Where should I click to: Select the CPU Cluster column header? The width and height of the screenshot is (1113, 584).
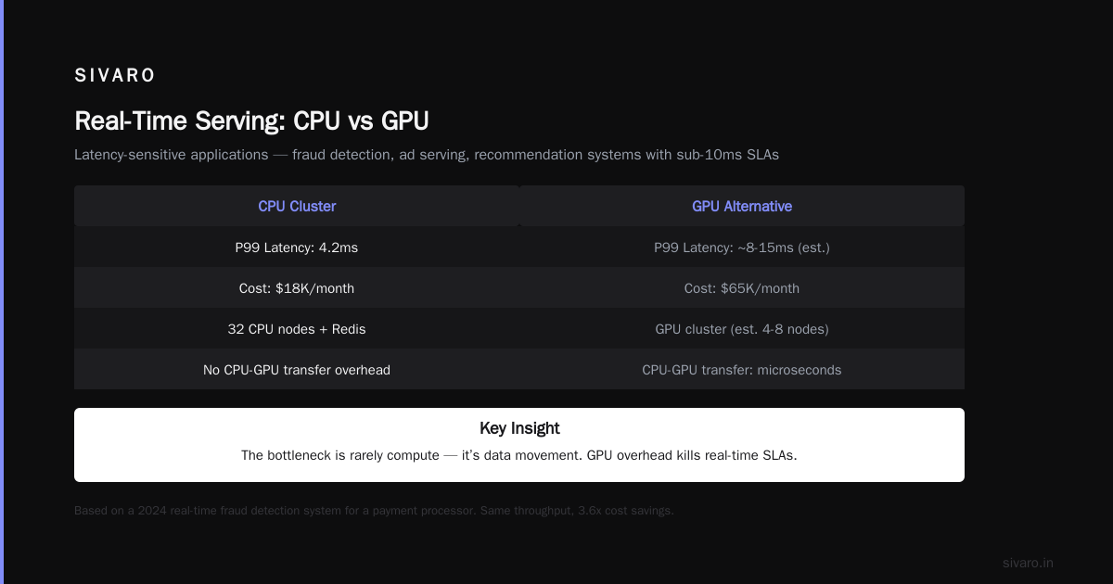(x=297, y=206)
